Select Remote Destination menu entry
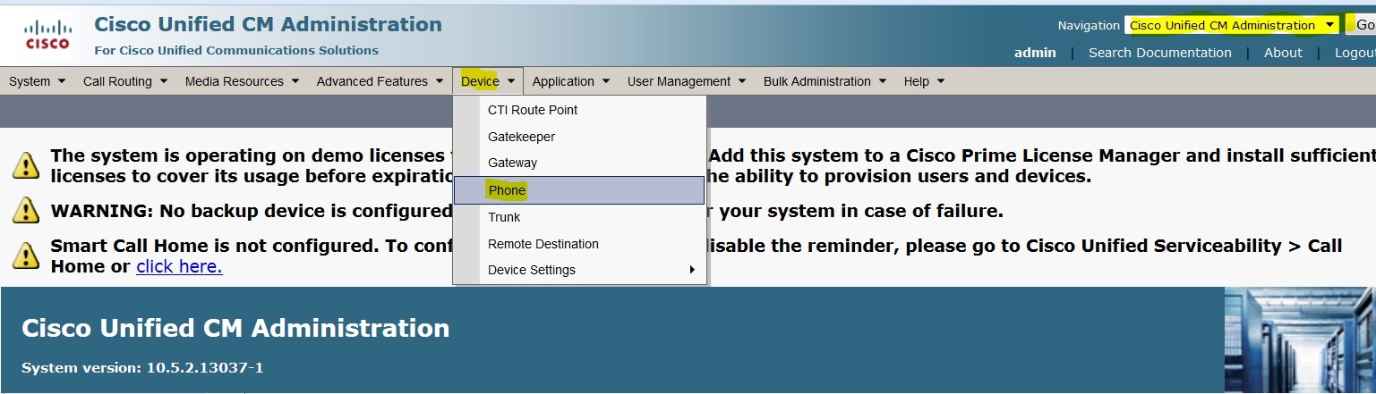Image resolution: width=1376 pixels, height=394 pixels. click(x=579, y=244)
